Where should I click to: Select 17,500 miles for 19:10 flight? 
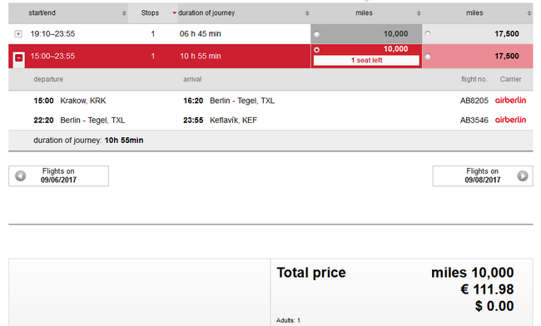point(428,33)
